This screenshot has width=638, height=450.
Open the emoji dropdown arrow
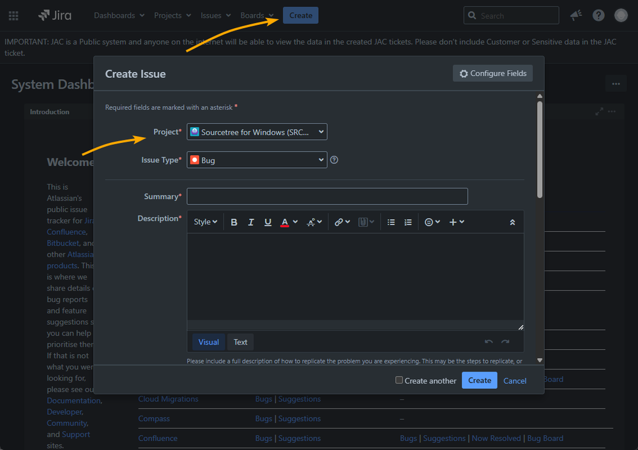[438, 222]
